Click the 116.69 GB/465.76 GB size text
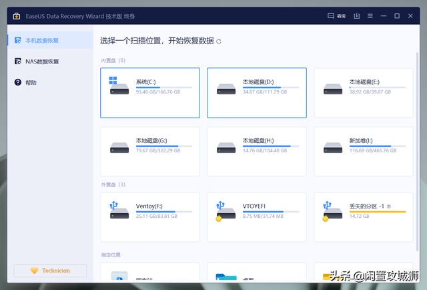427x290 pixels. pos(373,150)
